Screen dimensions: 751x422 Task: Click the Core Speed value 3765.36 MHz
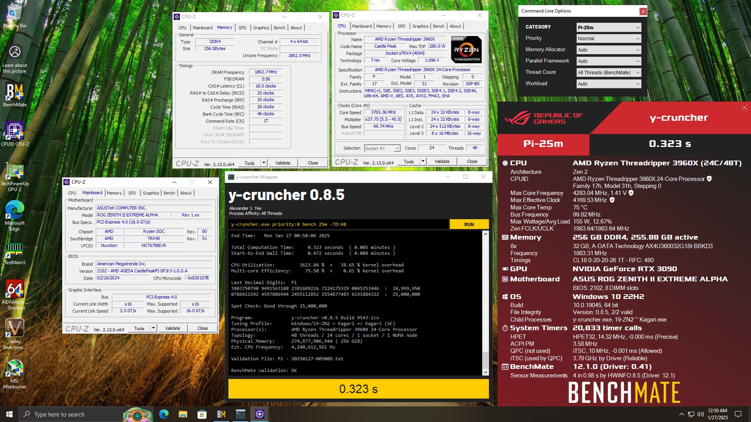pos(383,113)
